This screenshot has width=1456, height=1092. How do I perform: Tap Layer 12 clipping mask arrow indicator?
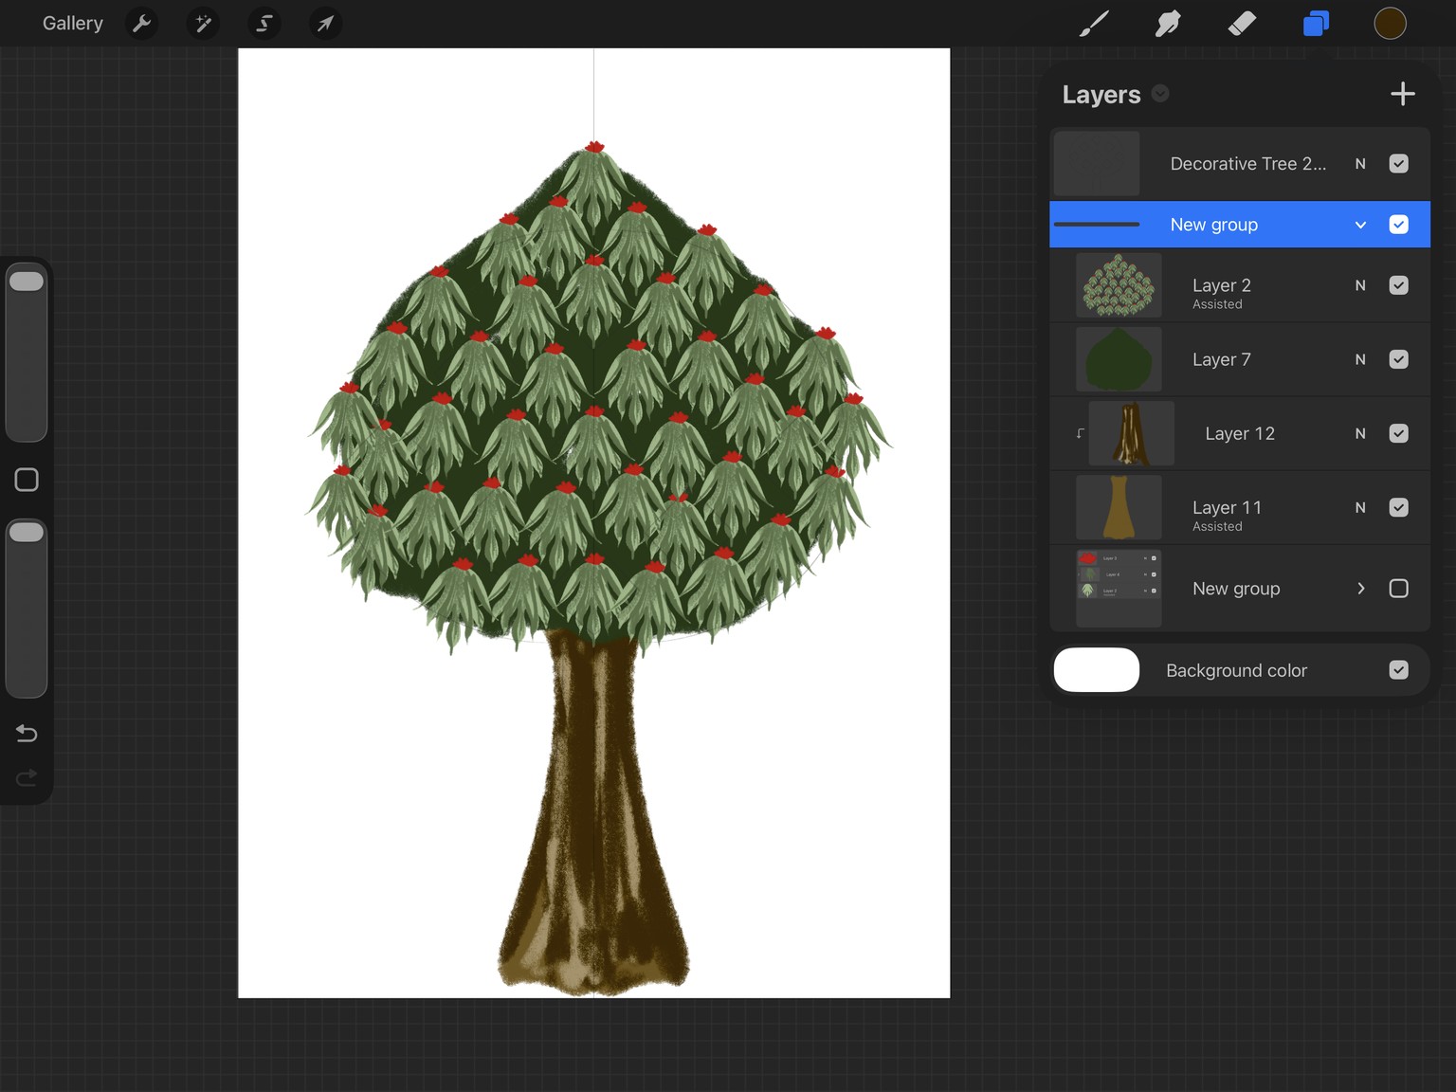[x=1080, y=433]
